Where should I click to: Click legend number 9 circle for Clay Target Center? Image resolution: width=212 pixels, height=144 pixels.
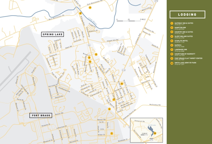coord(172,58)
